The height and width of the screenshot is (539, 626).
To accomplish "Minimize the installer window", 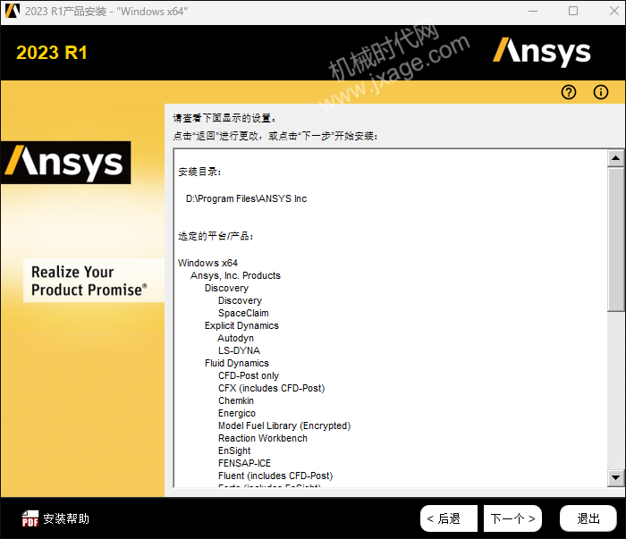I will point(533,11).
